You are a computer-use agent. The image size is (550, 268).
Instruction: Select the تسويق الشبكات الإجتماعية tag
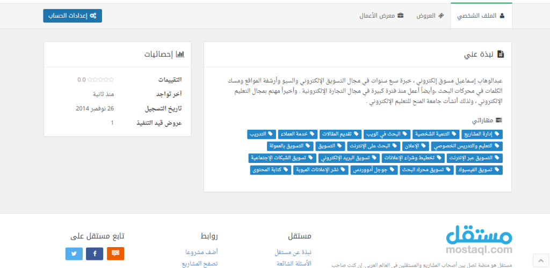pos(283,158)
